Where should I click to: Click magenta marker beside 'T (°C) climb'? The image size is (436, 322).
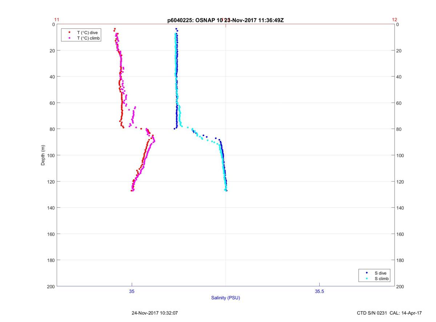click(x=69, y=38)
